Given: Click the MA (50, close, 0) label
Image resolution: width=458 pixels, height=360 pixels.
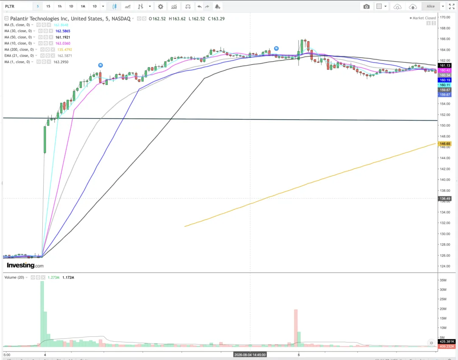Looking at the screenshot, I should (18, 37).
